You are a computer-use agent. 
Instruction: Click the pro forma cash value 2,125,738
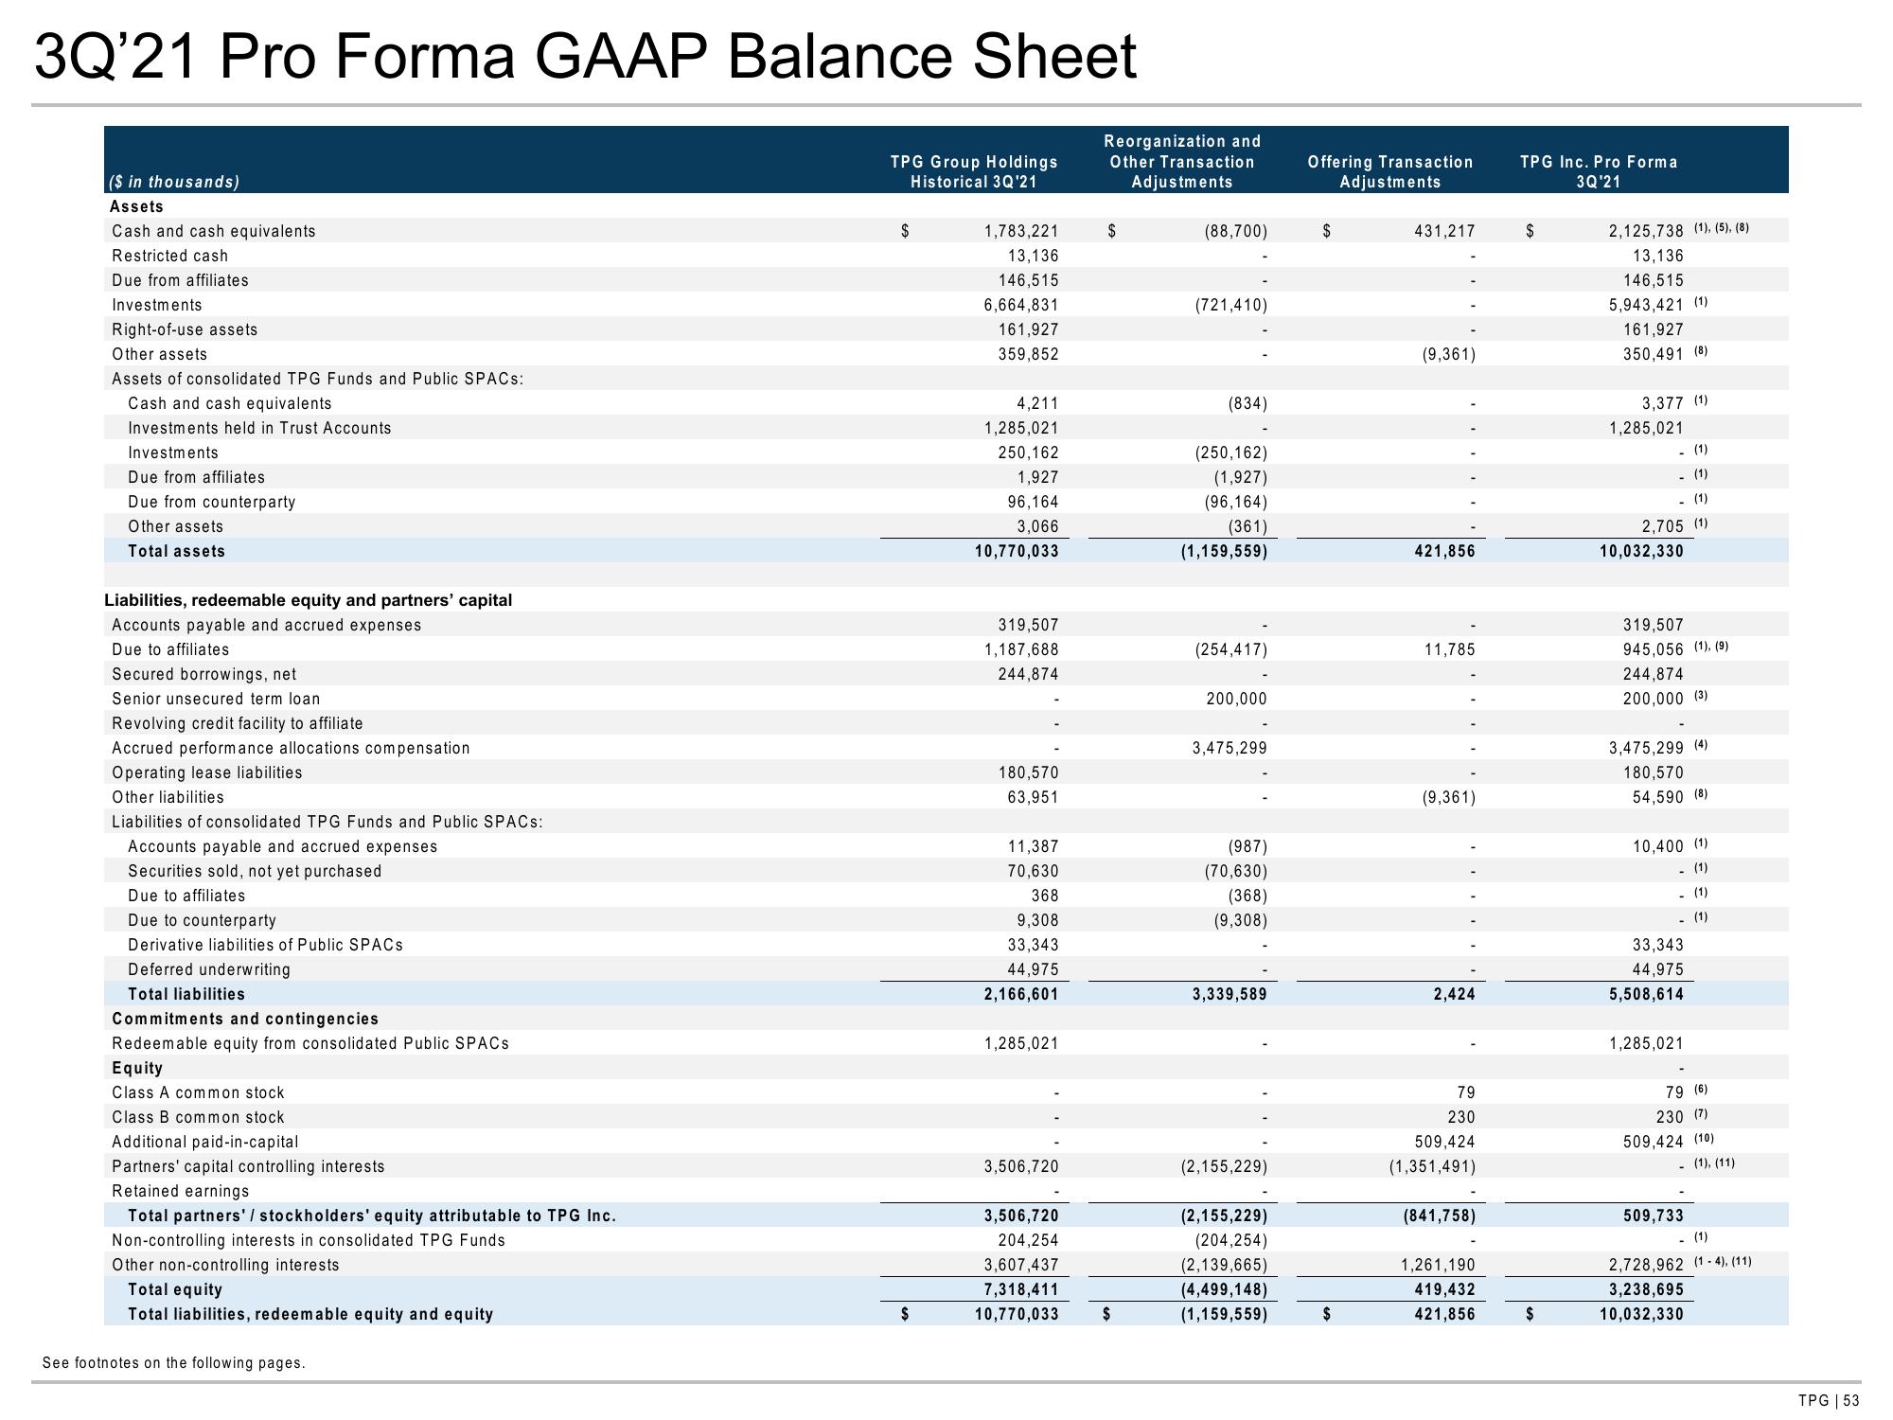pyautogui.click(x=1646, y=231)
